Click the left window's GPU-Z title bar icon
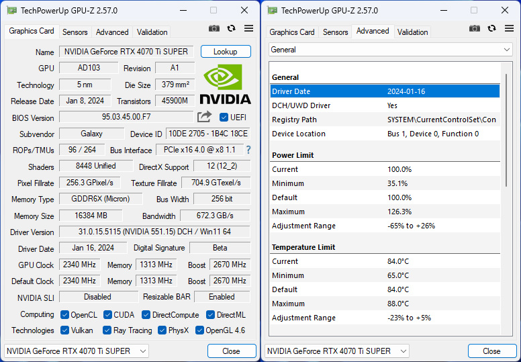 (11, 11)
